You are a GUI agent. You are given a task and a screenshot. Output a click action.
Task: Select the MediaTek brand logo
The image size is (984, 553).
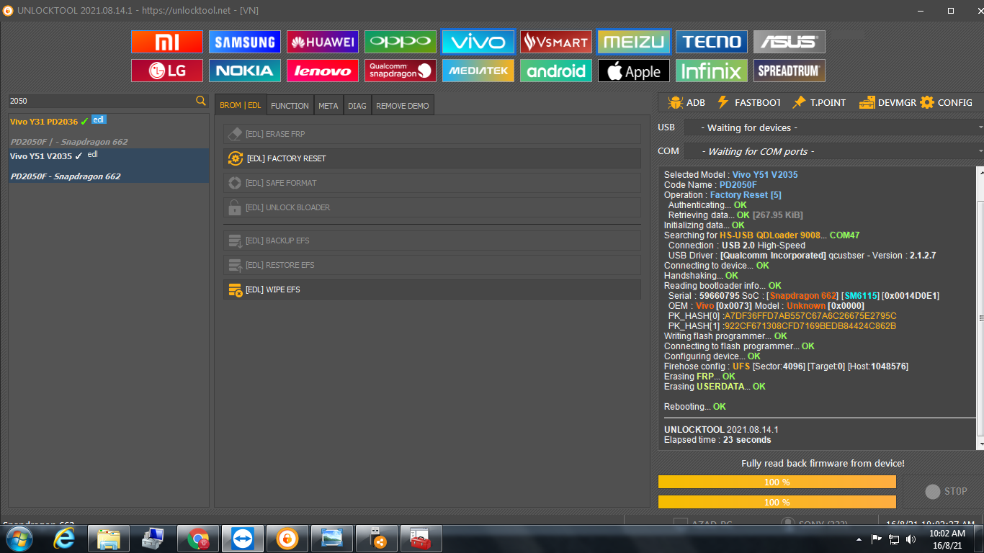tap(478, 71)
